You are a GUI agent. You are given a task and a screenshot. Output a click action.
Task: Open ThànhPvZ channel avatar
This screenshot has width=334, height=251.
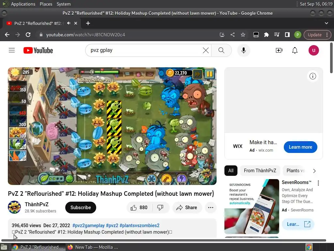[x=14, y=207]
